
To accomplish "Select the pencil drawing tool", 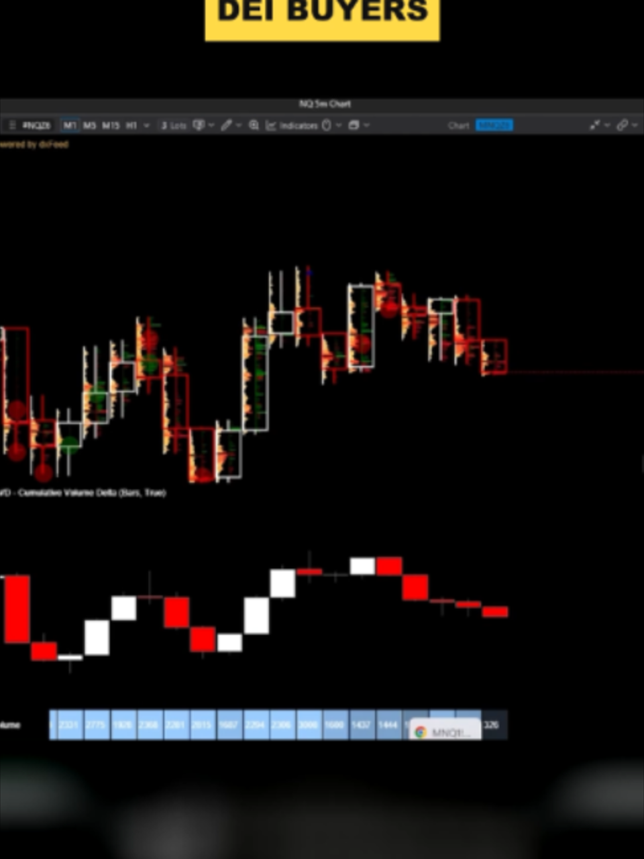I will [227, 125].
